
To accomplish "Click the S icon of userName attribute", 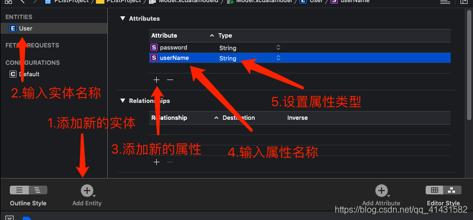I will point(154,58).
